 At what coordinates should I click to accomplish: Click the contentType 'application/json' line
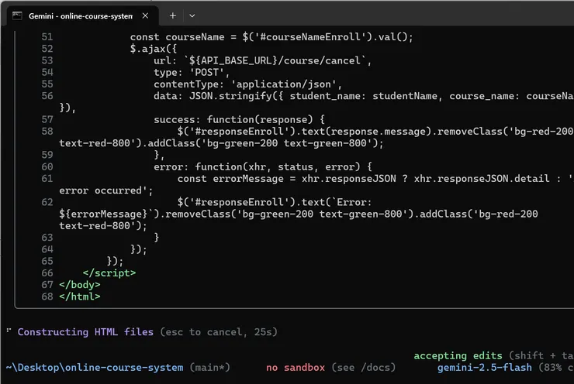click(248, 84)
